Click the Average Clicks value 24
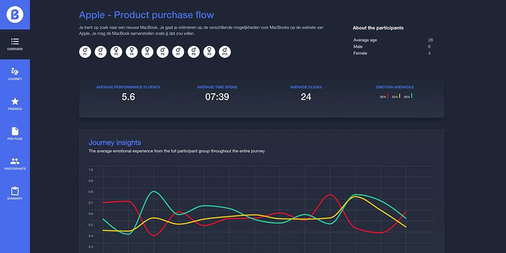Image resolution: width=506 pixels, height=253 pixels. (306, 97)
